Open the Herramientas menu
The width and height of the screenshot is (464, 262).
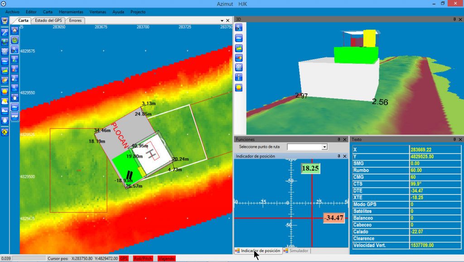click(71, 11)
